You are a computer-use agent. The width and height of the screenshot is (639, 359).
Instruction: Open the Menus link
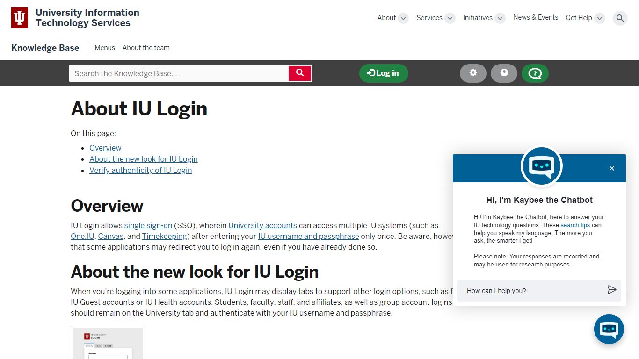point(105,48)
